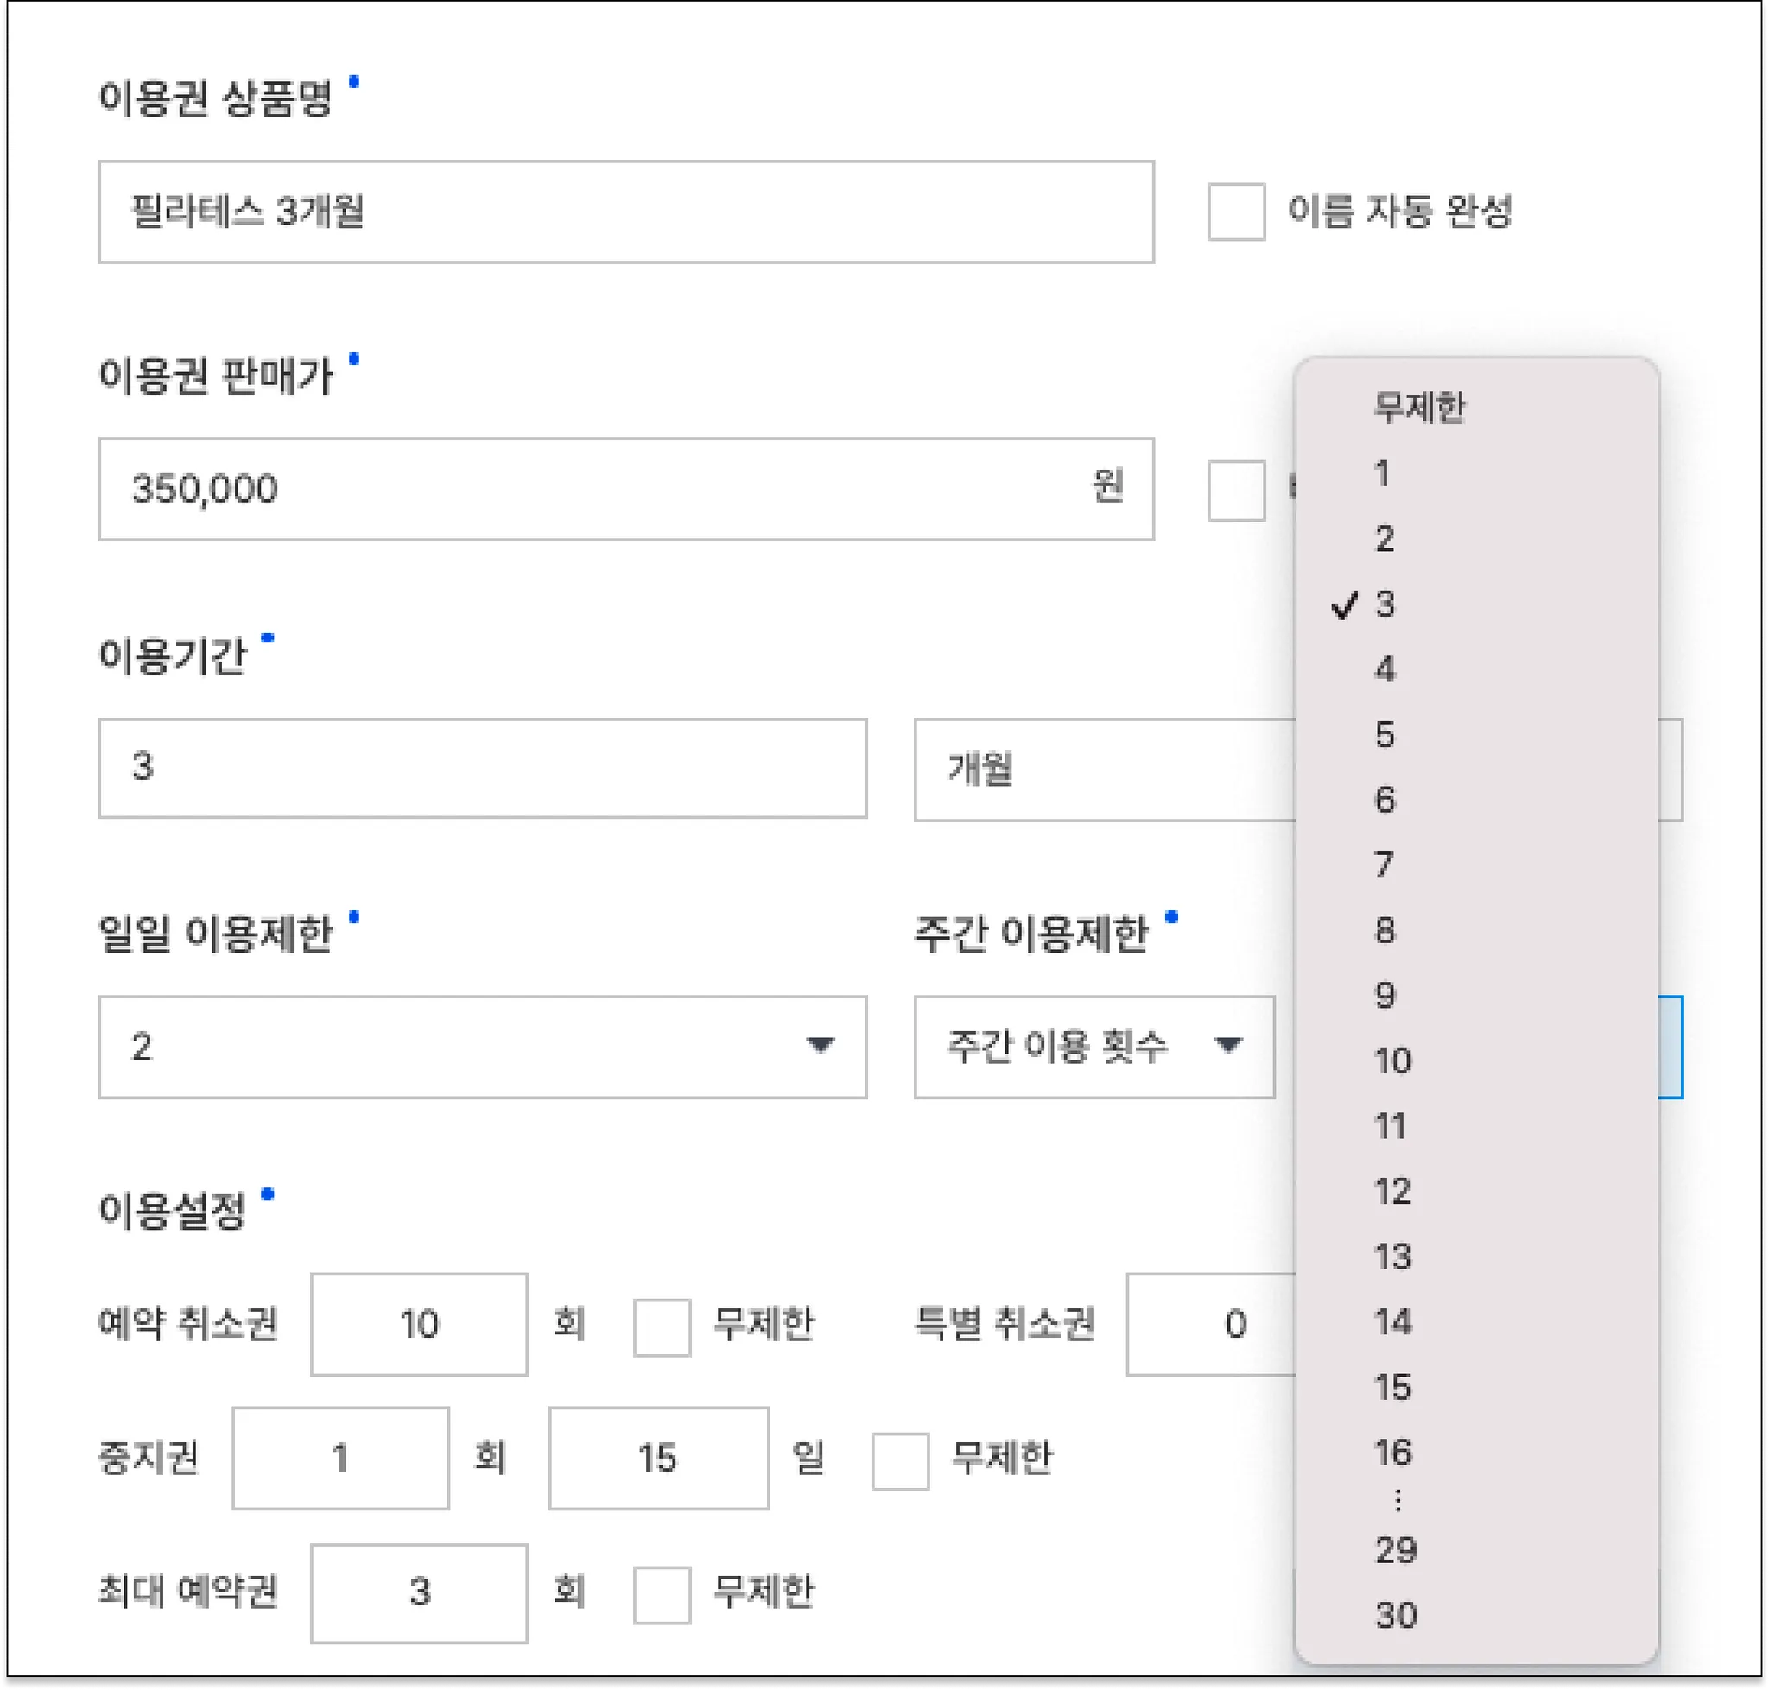Click the 예약 취소권 count field
Screen dimensions: 1769x1690
click(x=419, y=1324)
